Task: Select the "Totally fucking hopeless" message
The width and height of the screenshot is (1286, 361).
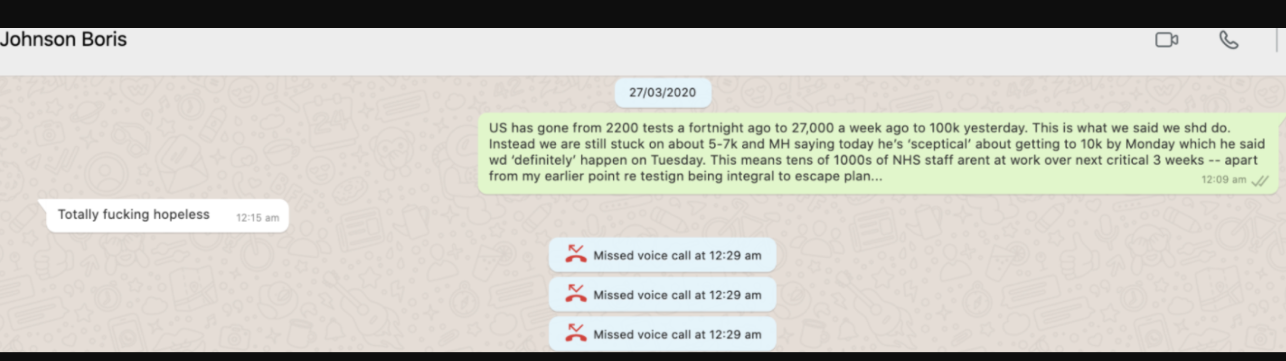Action: tap(134, 214)
